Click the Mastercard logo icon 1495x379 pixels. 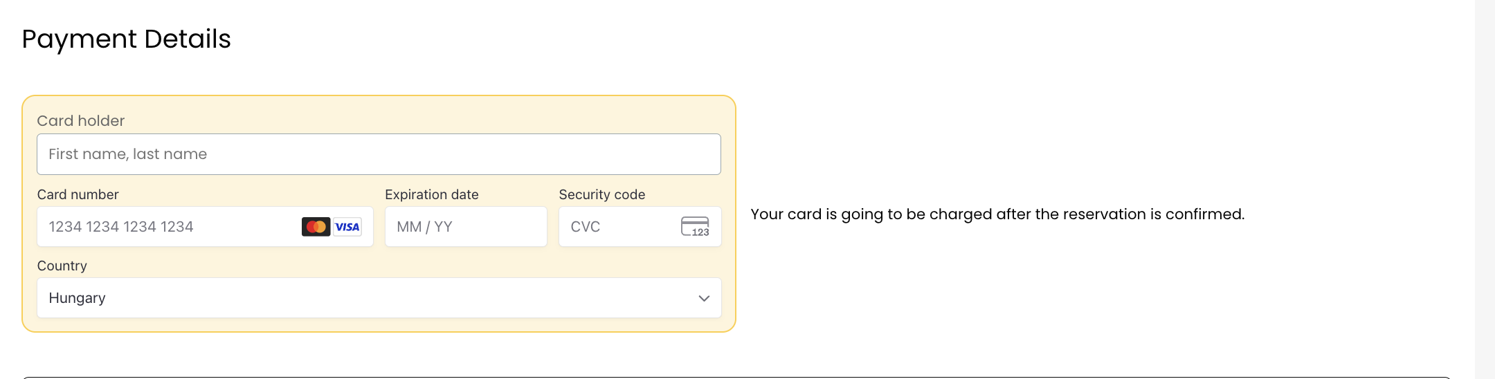[x=316, y=227]
